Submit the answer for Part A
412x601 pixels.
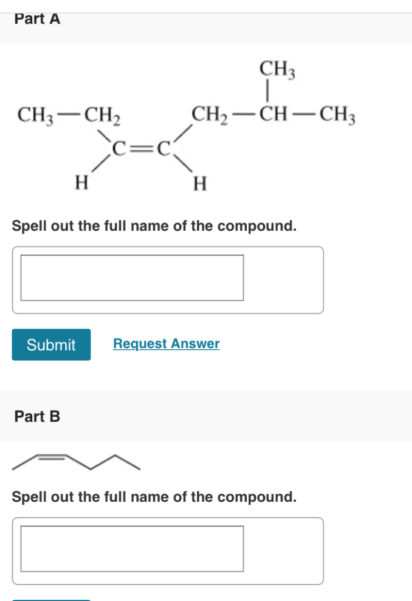(x=51, y=345)
